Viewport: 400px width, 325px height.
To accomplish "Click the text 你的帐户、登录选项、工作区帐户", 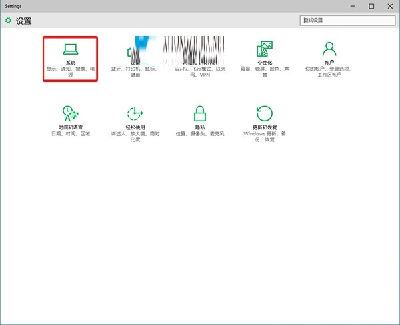I will (x=329, y=72).
